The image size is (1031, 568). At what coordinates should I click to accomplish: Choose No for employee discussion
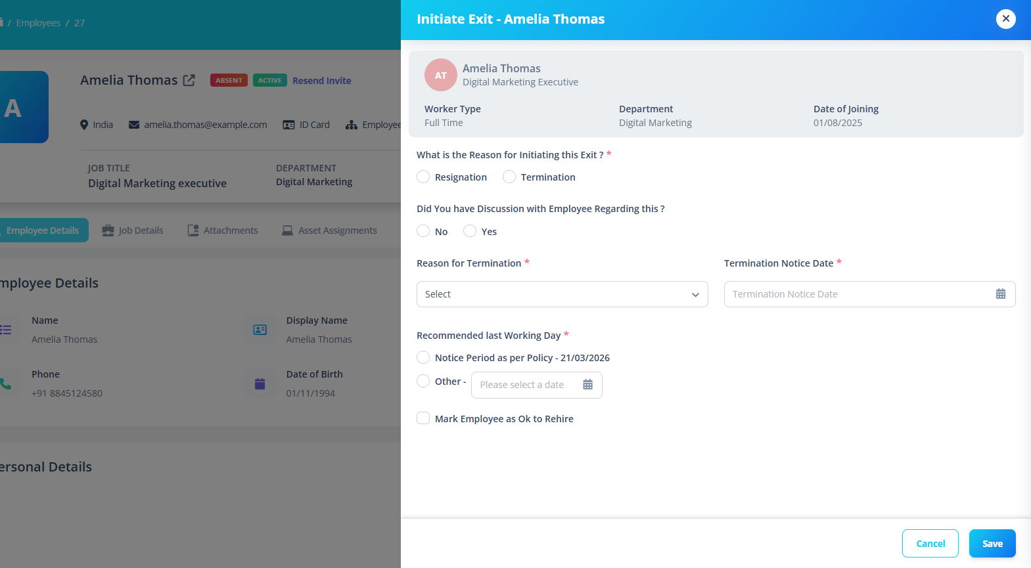(423, 231)
